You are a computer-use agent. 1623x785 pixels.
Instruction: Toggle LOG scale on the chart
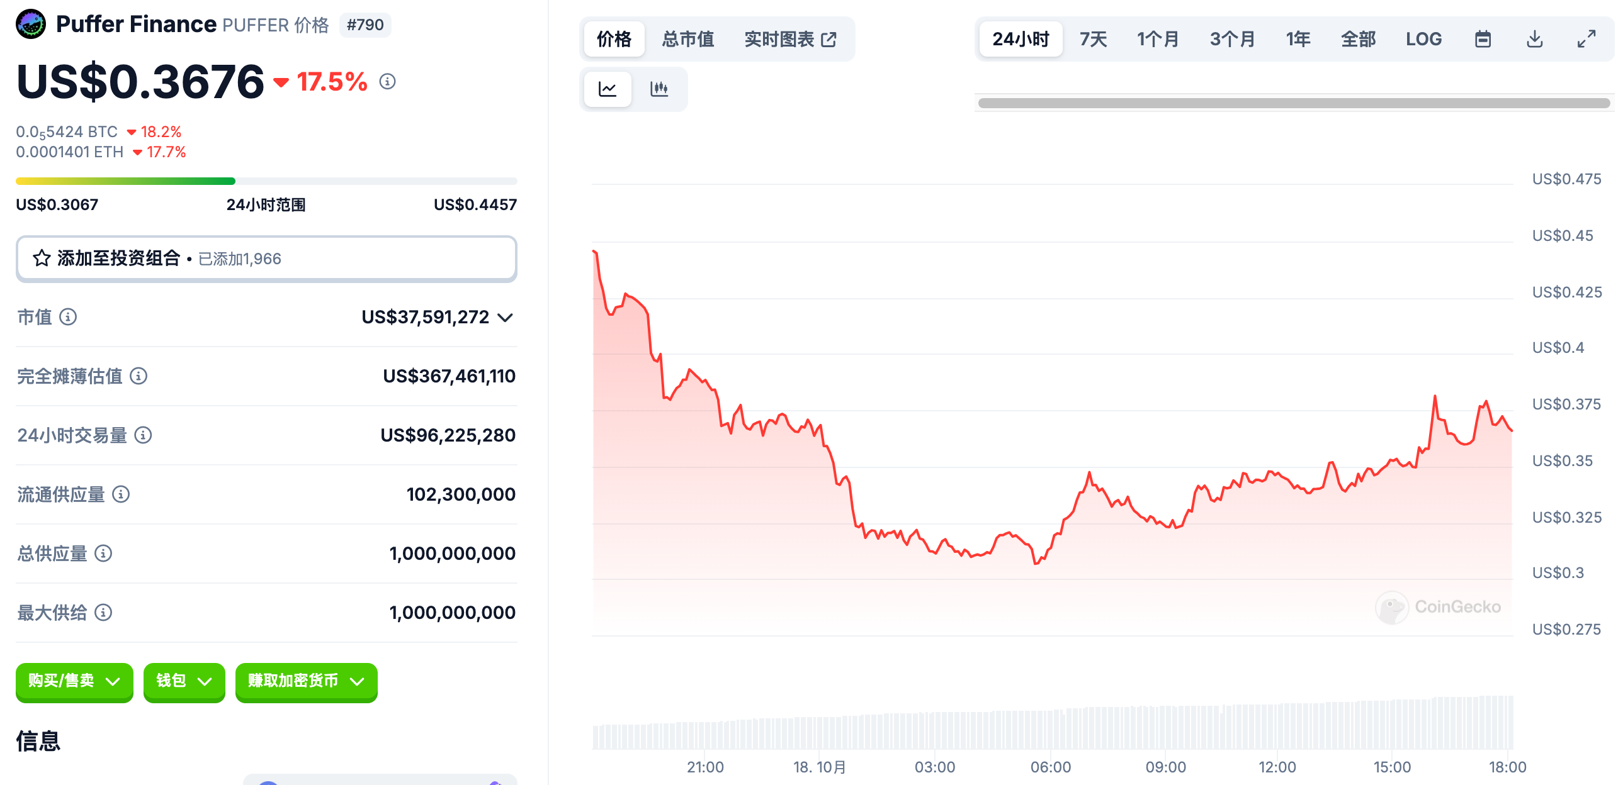point(1423,39)
